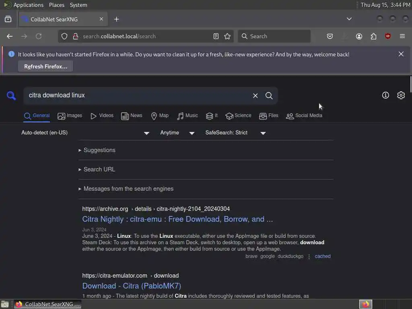Bookmark this page with the star icon
Image resolution: width=412 pixels, height=309 pixels.
coord(227,36)
